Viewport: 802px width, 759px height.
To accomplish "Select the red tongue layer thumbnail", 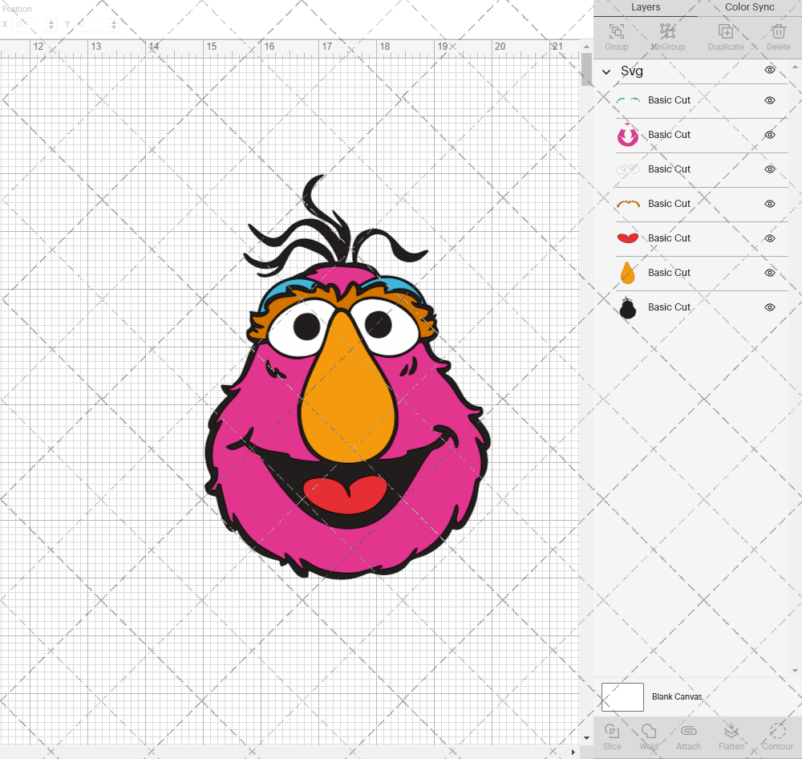I will click(628, 238).
